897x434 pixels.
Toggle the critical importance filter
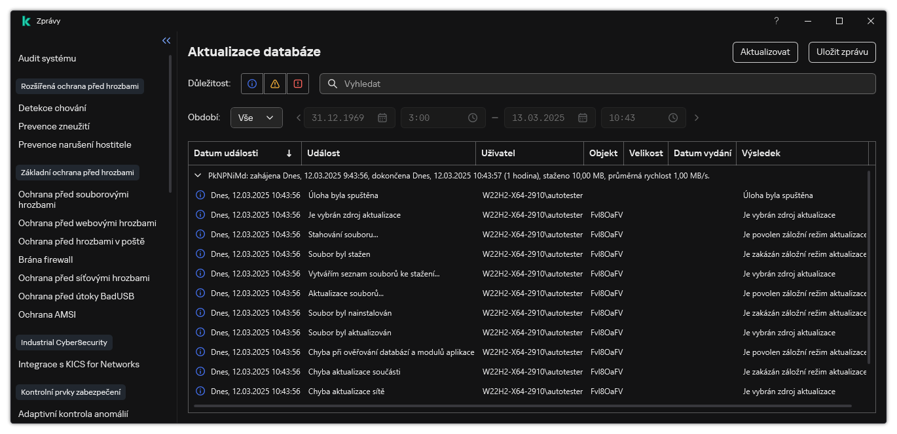(298, 84)
